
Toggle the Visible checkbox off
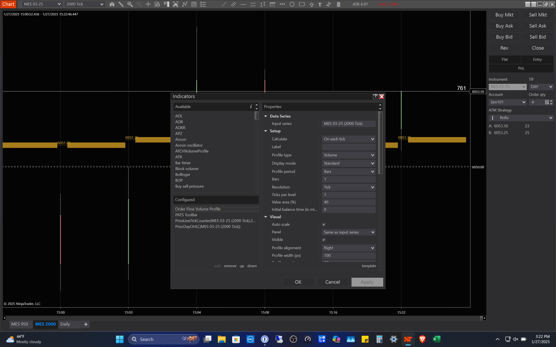(x=324, y=240)
